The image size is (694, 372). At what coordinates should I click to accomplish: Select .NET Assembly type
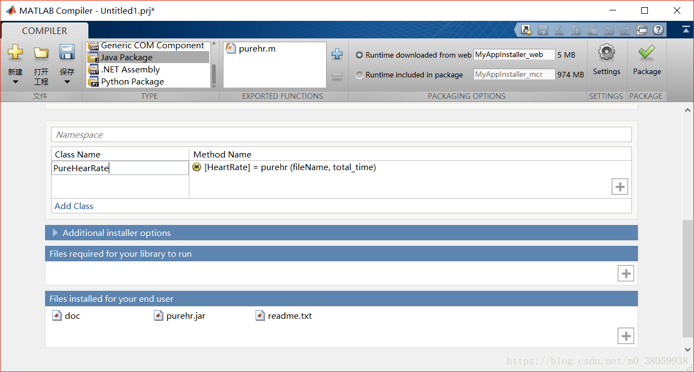[130, 69]
